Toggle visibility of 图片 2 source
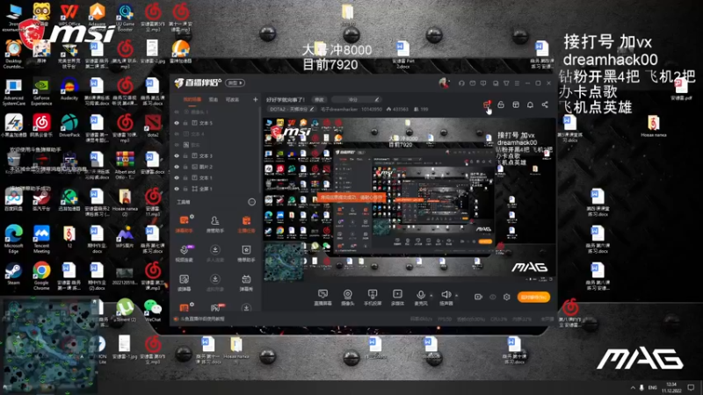Viewport: 703px width, 395px height. (177, 167)
